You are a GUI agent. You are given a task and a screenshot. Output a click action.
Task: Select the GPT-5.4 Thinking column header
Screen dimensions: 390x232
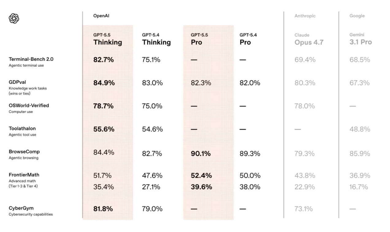pos(156,39)
